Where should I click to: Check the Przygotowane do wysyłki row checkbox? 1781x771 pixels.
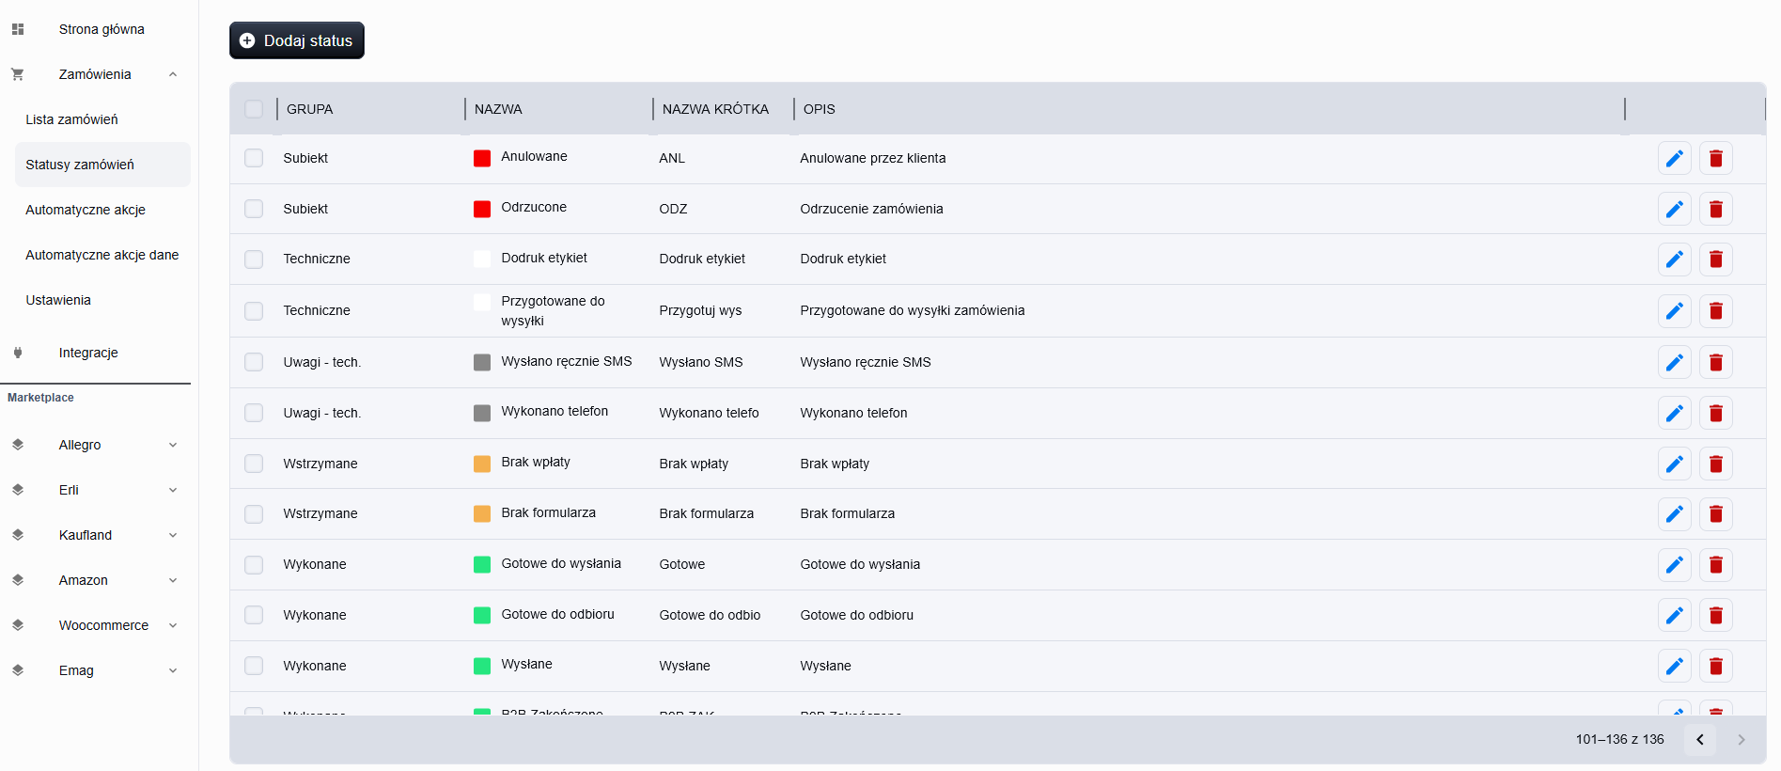[254, 310]
